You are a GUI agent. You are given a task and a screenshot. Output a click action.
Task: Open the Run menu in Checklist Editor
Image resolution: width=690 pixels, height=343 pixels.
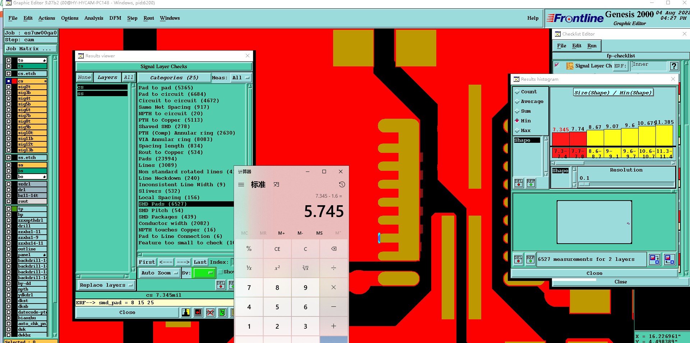pos(592,46)
